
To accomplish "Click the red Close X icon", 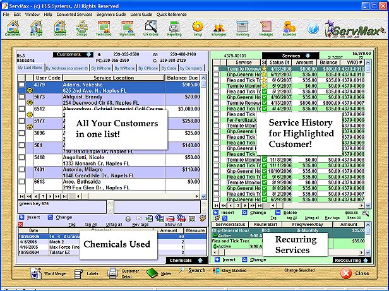I will (346, 273).
